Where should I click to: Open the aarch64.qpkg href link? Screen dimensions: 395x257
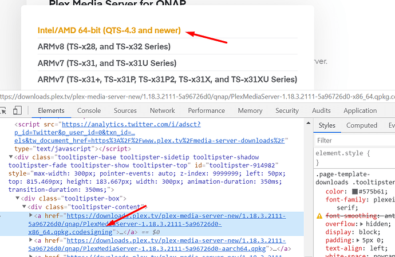coord(157,244)
